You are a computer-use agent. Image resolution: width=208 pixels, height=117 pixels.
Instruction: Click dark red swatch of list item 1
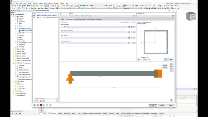click(x=34, y=16)
